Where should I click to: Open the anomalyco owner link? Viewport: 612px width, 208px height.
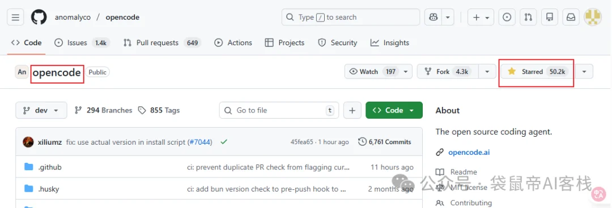(73, 17)
